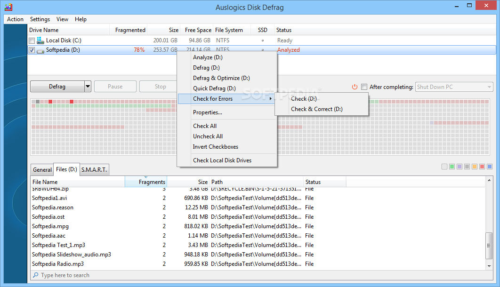
Task: Sort by the Fragments column header
Action: (146, 182)
